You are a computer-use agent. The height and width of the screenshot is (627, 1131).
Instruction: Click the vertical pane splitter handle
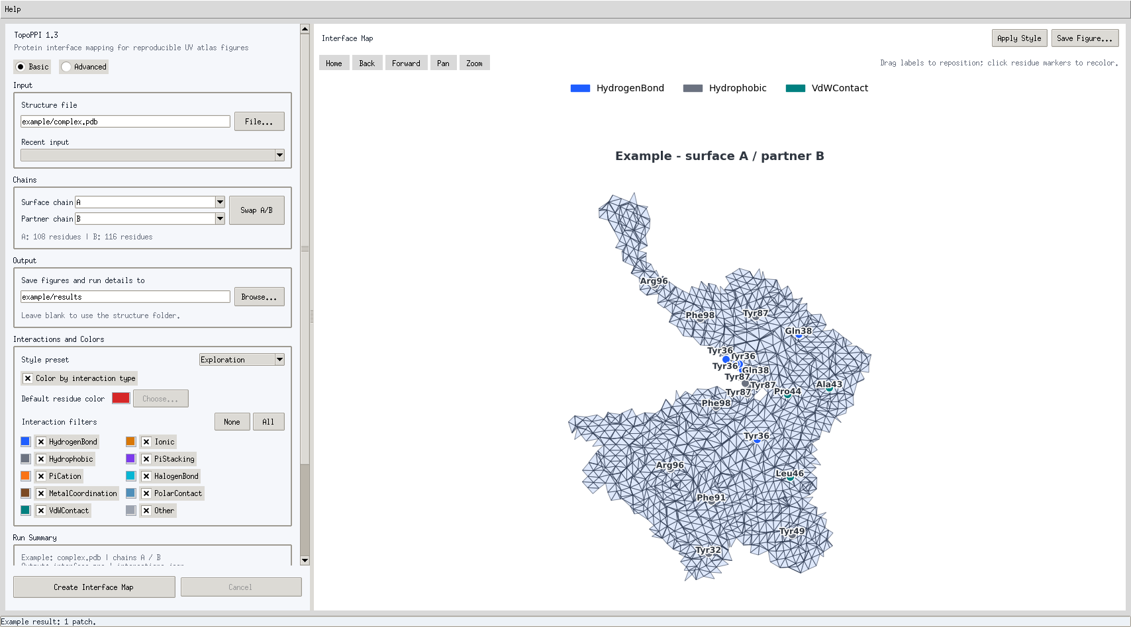312,317
